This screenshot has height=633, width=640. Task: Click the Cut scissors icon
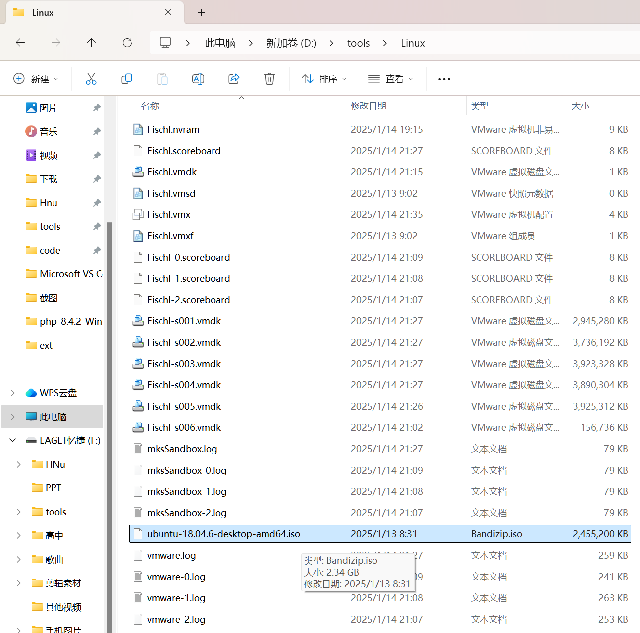tap(91, 79)
